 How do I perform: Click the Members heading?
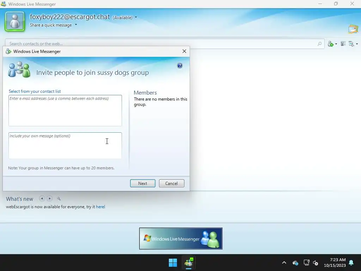[145, 93]
